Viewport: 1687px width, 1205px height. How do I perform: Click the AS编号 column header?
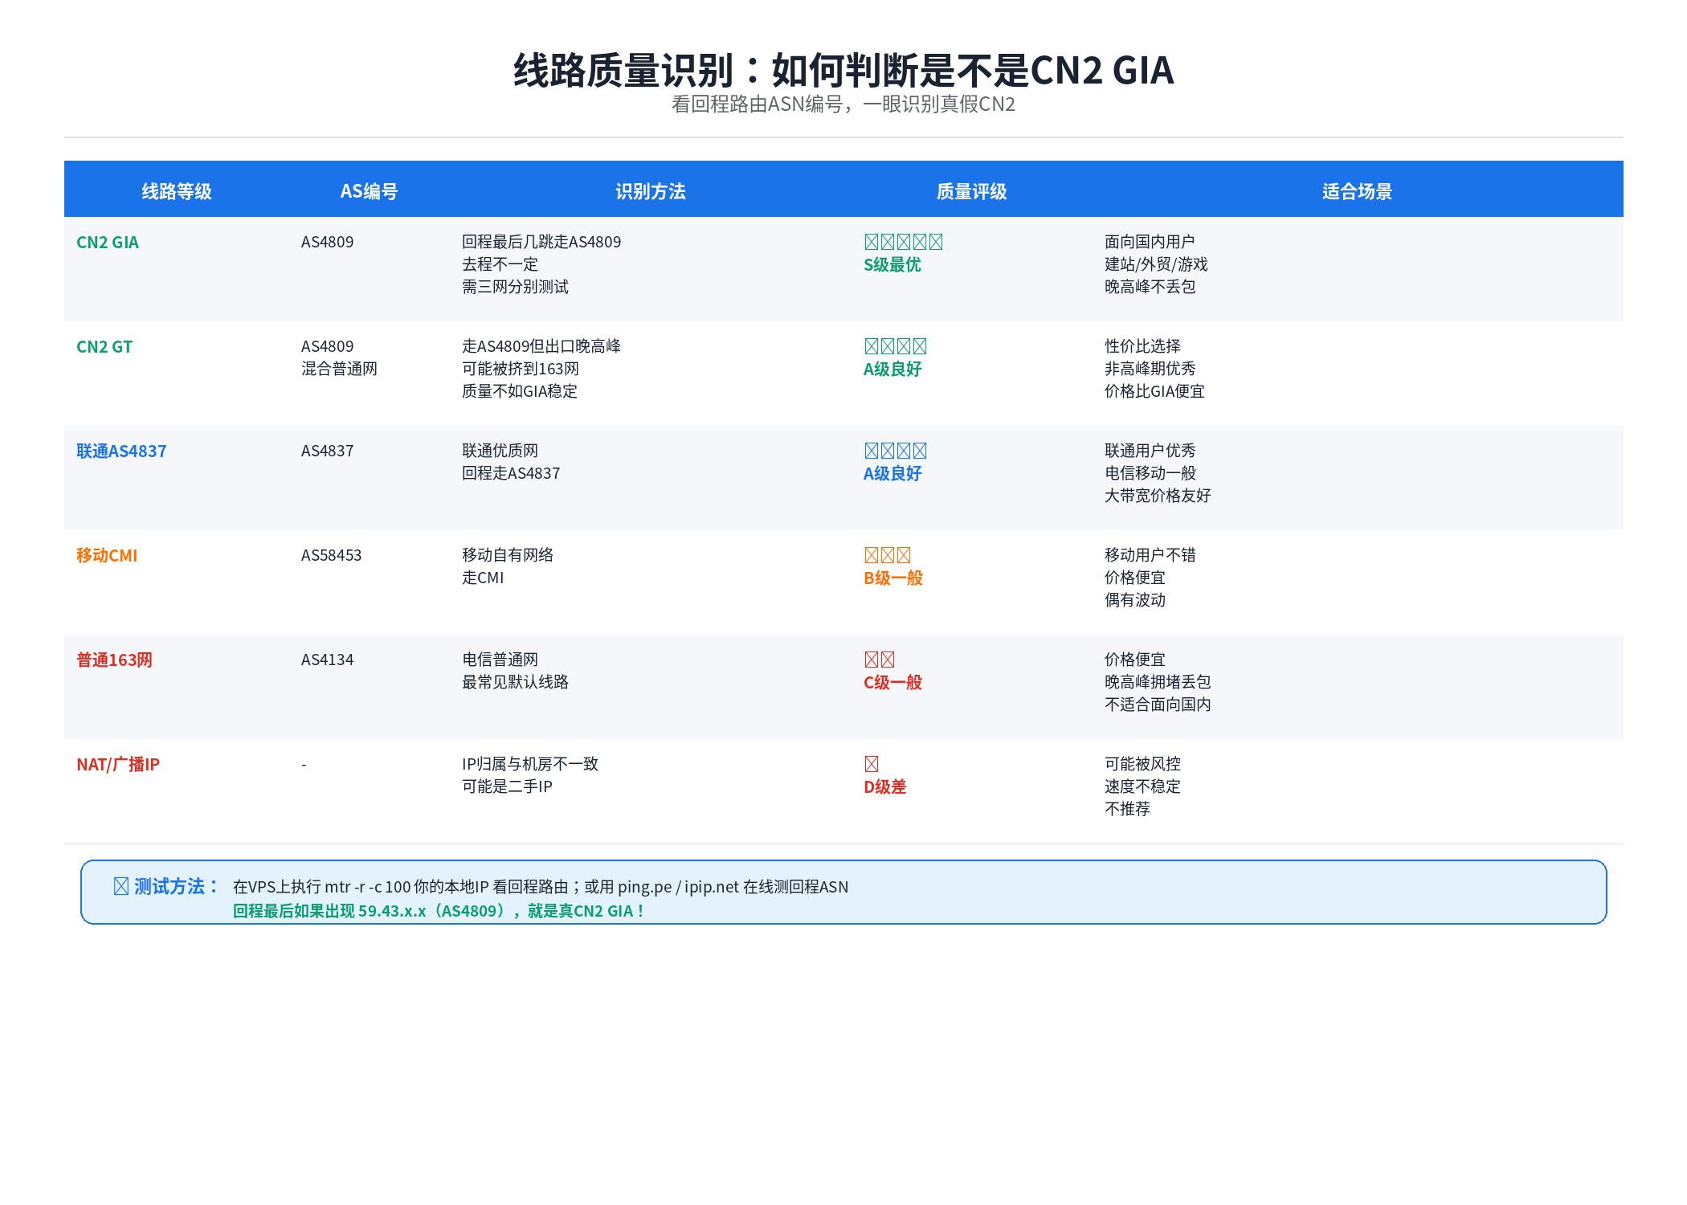click(x=369, y=191)
